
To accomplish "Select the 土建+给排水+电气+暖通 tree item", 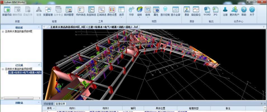I will click(x=25, y=73).
